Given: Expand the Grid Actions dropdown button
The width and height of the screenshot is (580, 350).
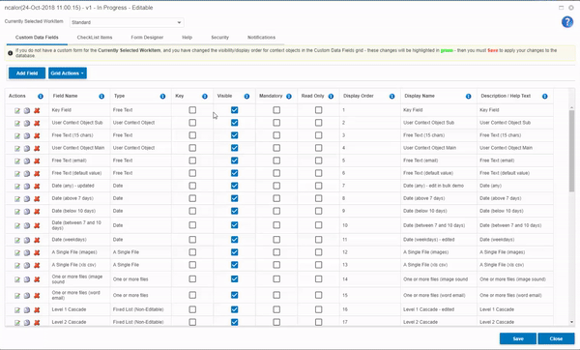Looking at the screenshot, I should pyautogui.click(x=68, y=73).
